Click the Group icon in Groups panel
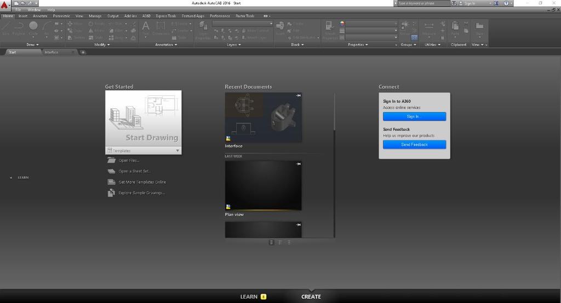This screenshot has width=561, height=303. coord(405,28)
